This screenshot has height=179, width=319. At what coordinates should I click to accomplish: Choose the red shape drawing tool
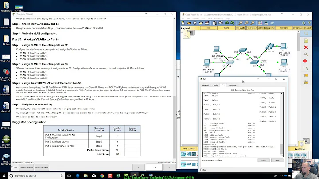click(305, 61)
